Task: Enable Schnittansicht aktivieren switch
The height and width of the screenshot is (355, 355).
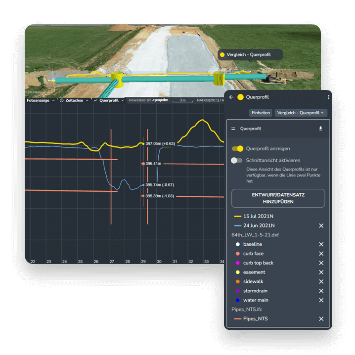Action: (x=237, y=160)
